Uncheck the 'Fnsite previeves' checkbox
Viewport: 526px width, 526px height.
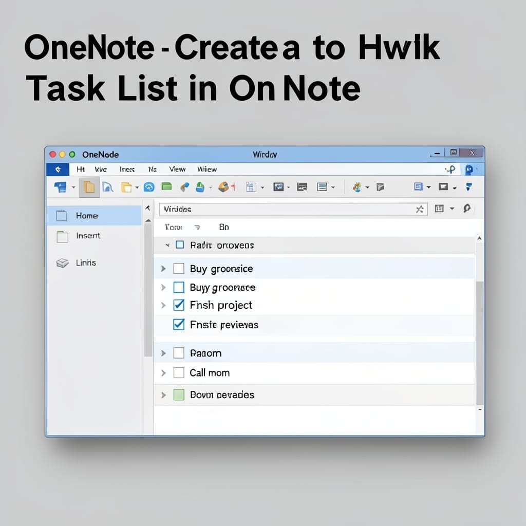179,325
